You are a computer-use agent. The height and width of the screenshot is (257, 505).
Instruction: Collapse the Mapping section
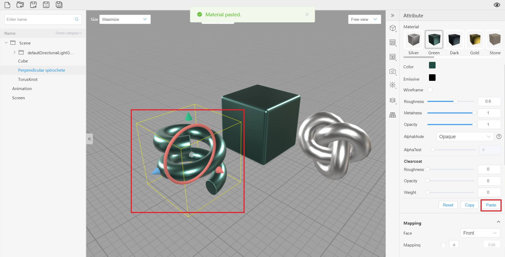point(498,222)
